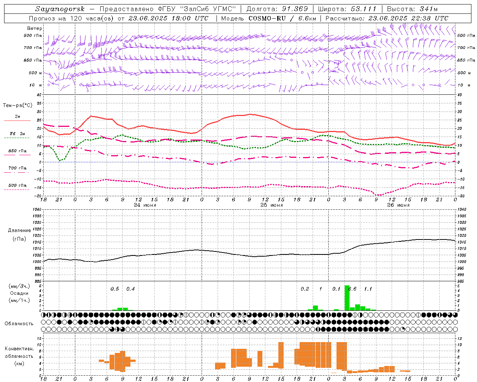The height and width of the screenshot is (382, 477).
Task: Click the '25 июня' date label
Action: pos(272,205)
